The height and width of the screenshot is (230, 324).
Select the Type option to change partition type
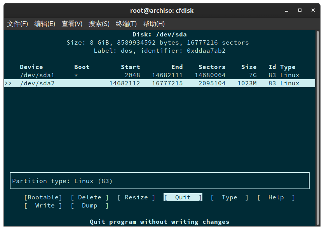tap(229, 197)
